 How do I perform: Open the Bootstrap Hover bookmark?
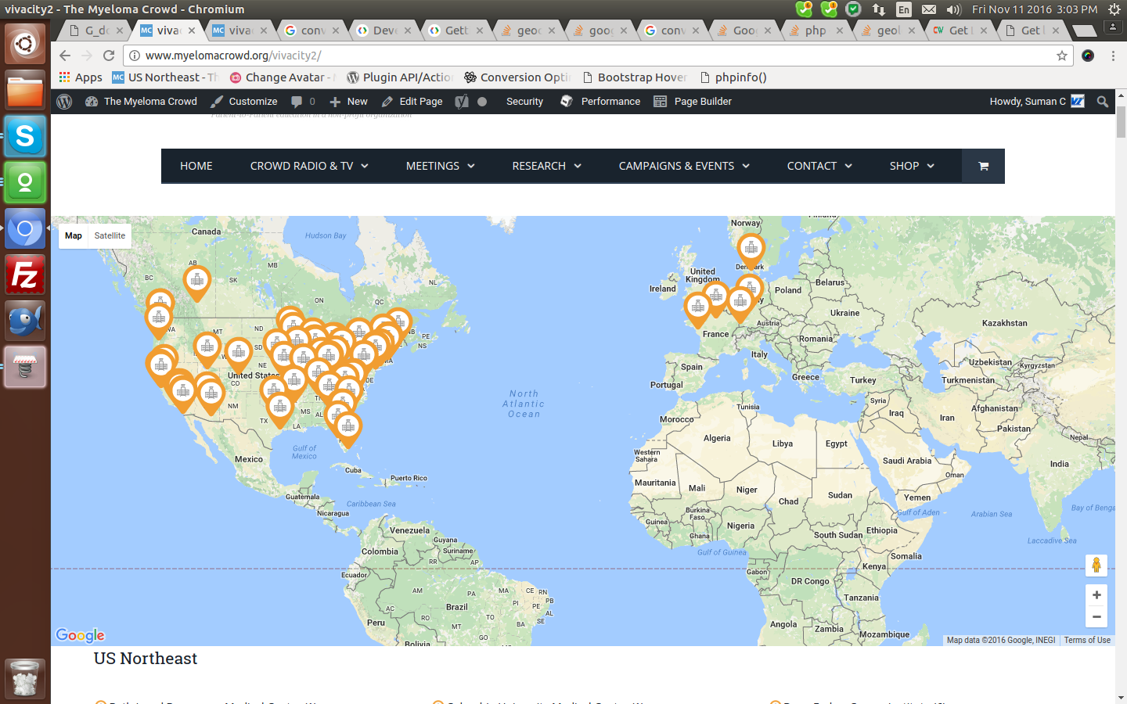coord(635,77)
